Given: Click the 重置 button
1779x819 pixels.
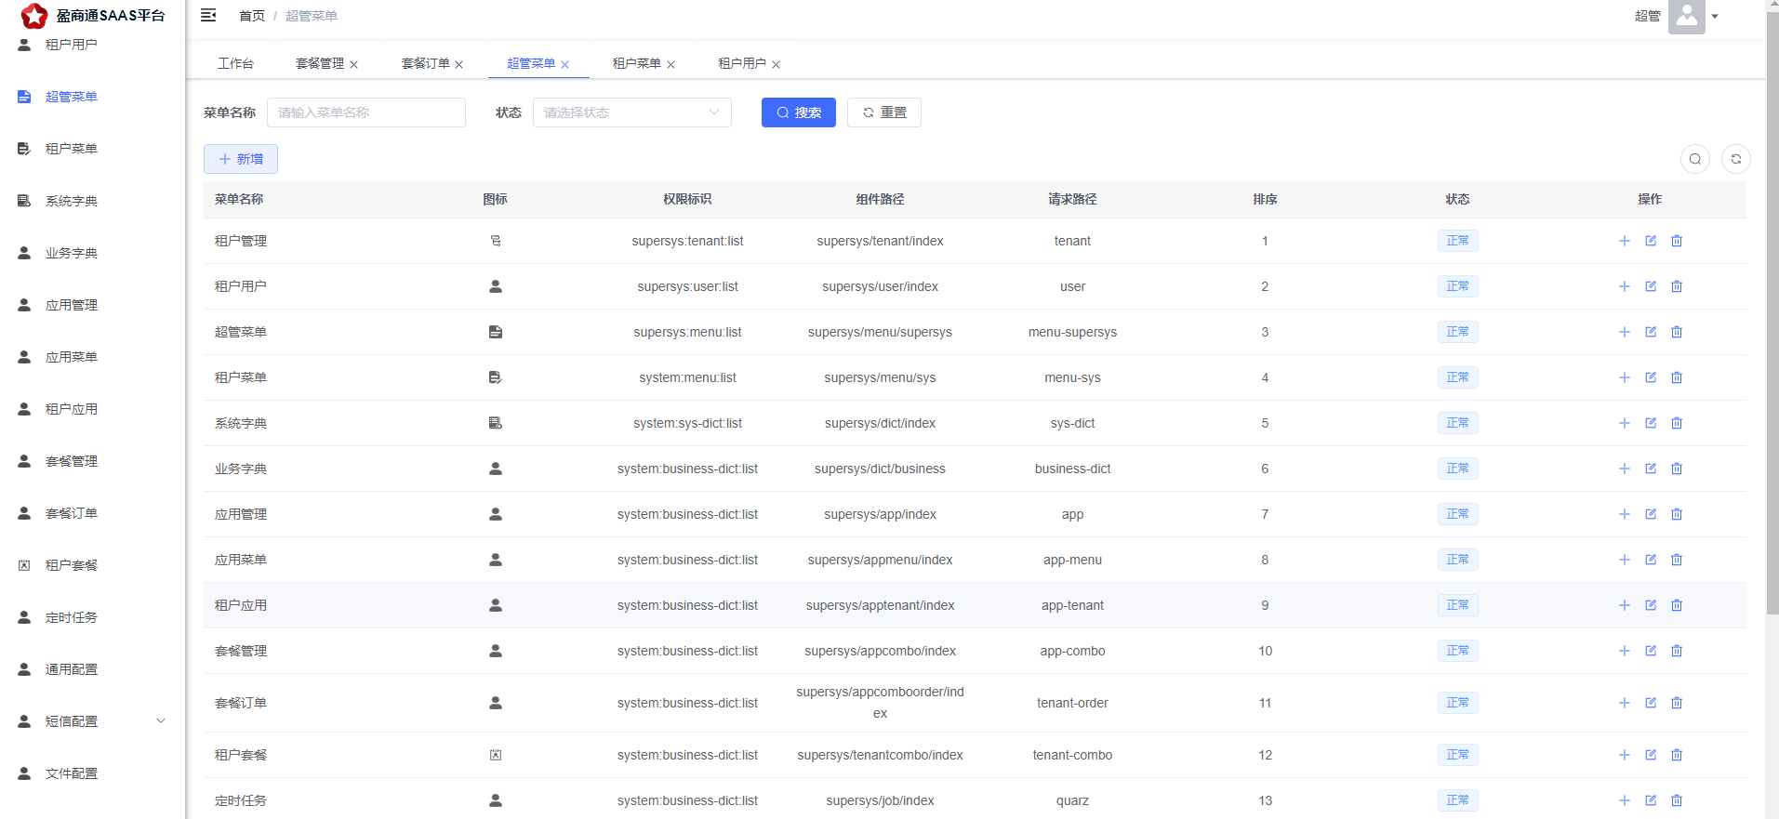Looking at the screenshot, I should click(x=884, y=112).
